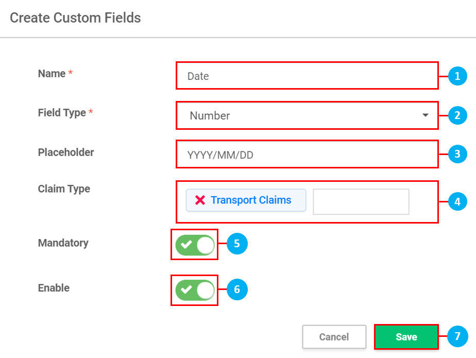Save the custom field
476x358 pixels.
point(406,337)
